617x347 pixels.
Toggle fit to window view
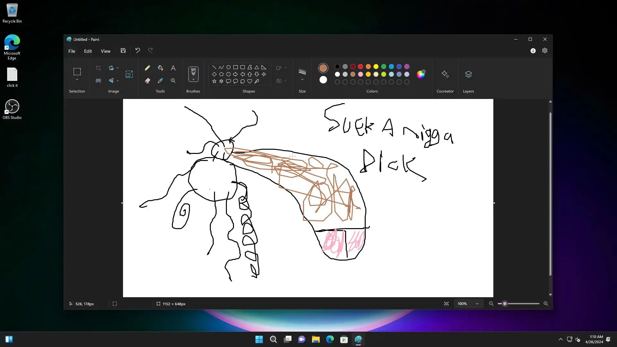(446, 304)
